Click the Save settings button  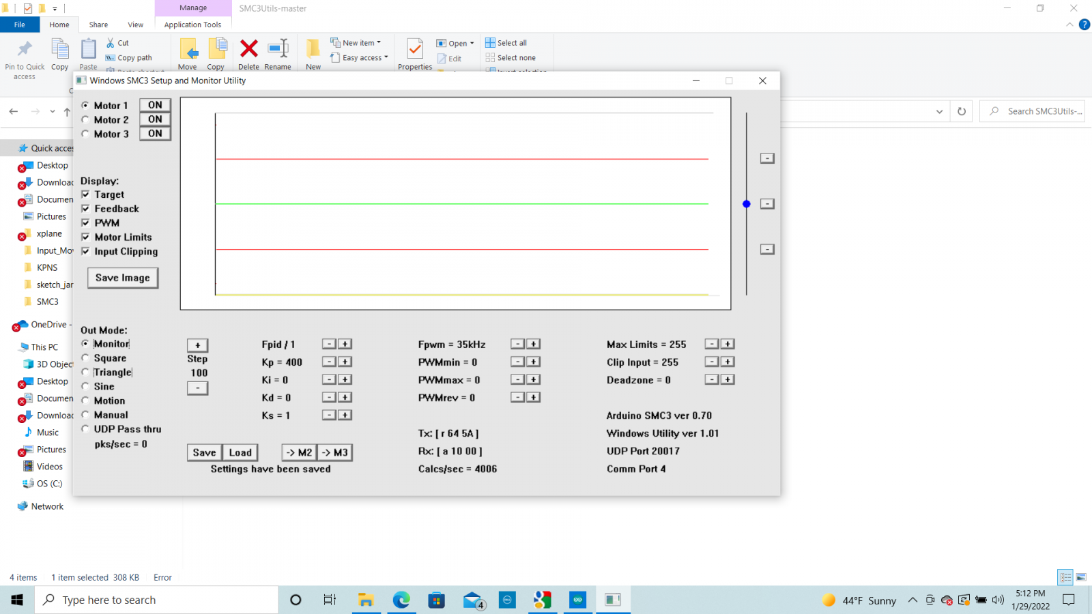pos(204,452)
